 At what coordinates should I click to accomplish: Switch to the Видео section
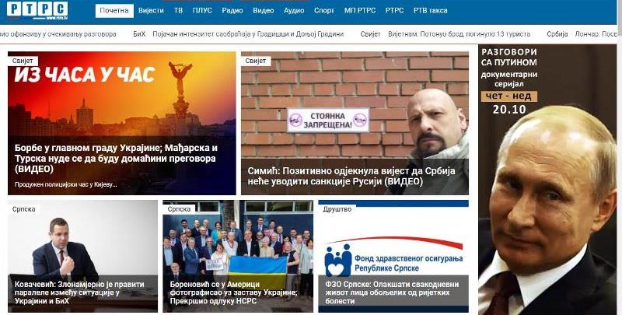point(264,11)
